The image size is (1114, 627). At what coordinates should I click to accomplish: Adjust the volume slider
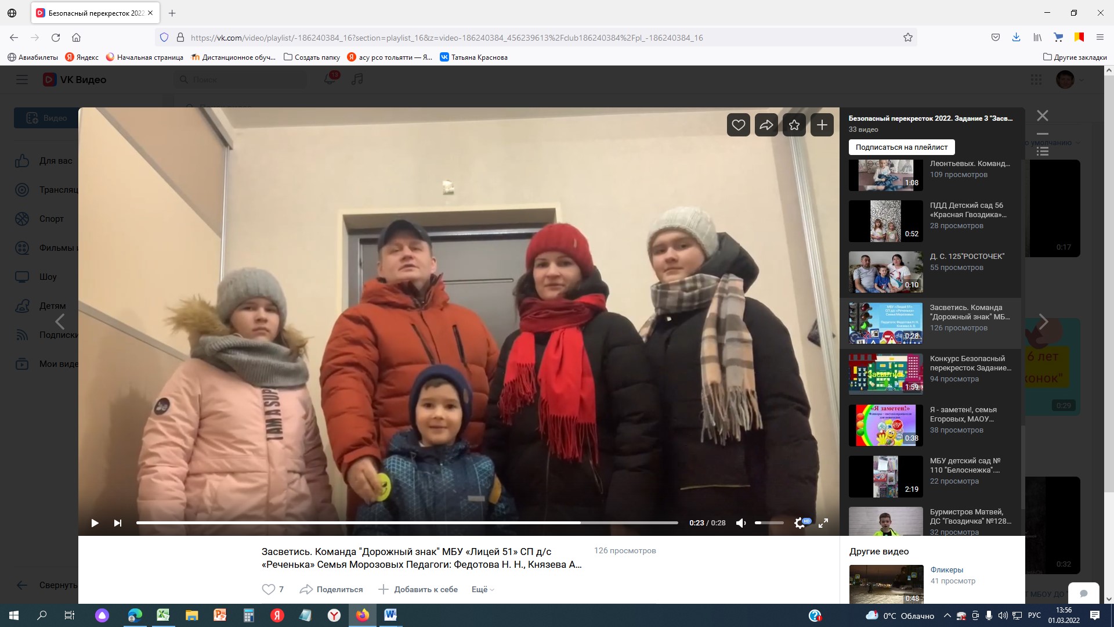[x=769, y=523]
